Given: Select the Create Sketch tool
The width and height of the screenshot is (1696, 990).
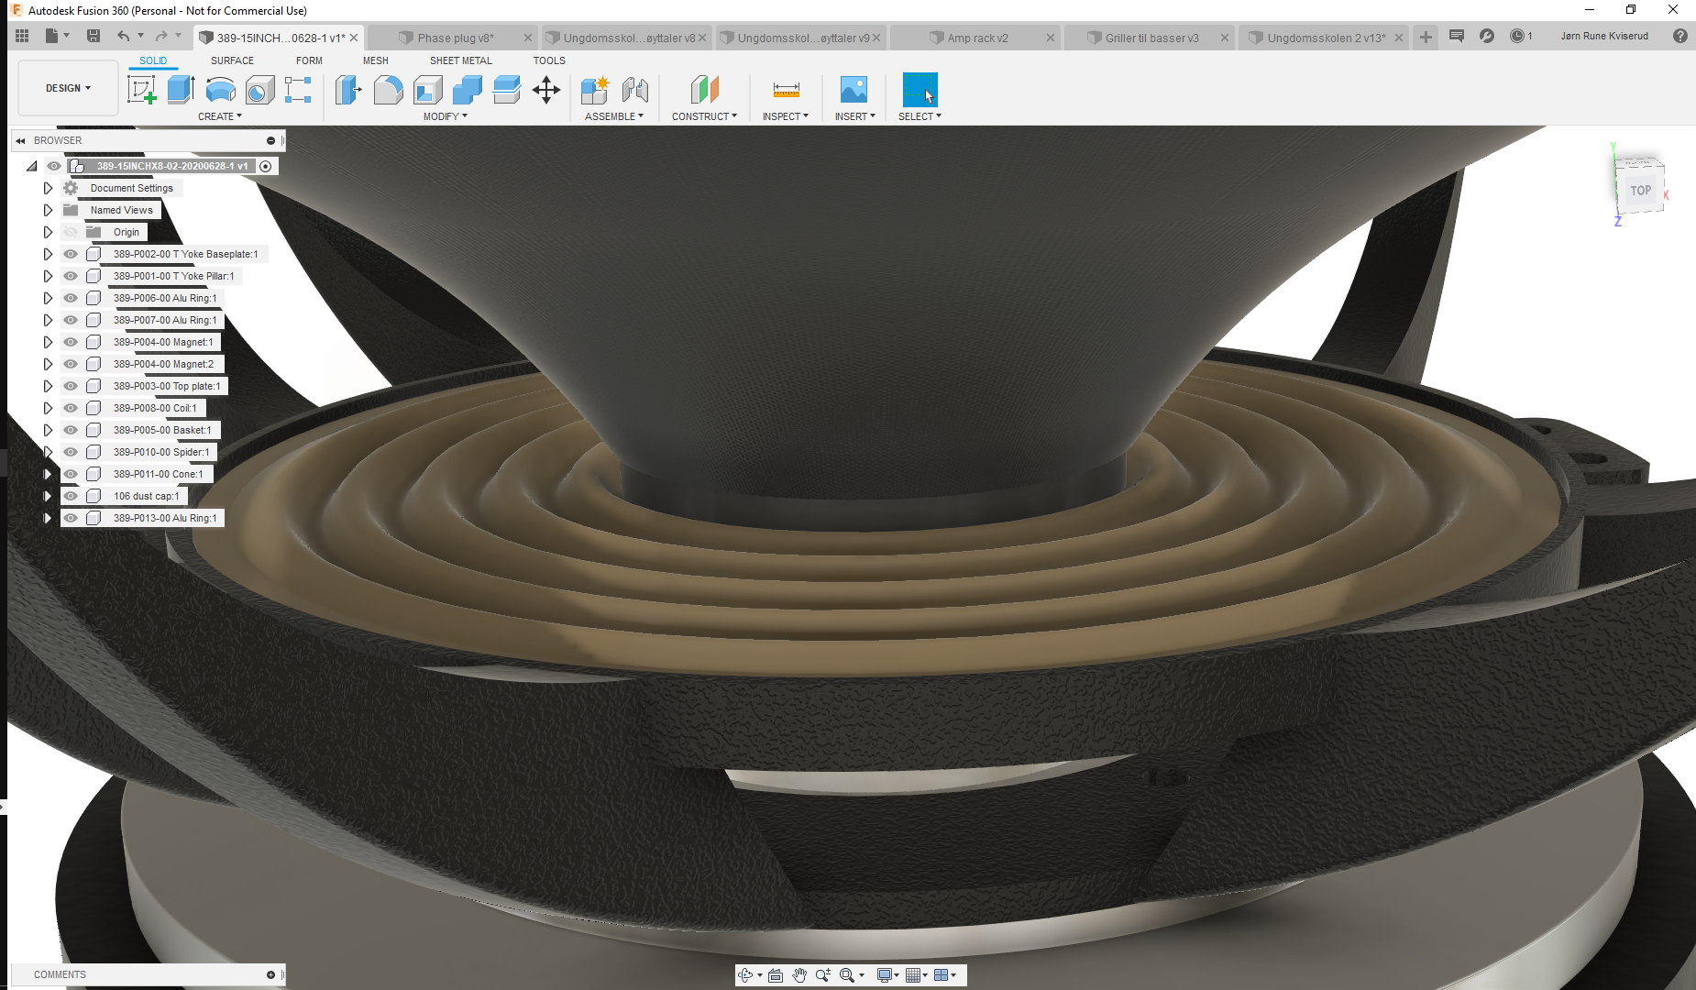Looking at the screenshot, I should point(141,90).
